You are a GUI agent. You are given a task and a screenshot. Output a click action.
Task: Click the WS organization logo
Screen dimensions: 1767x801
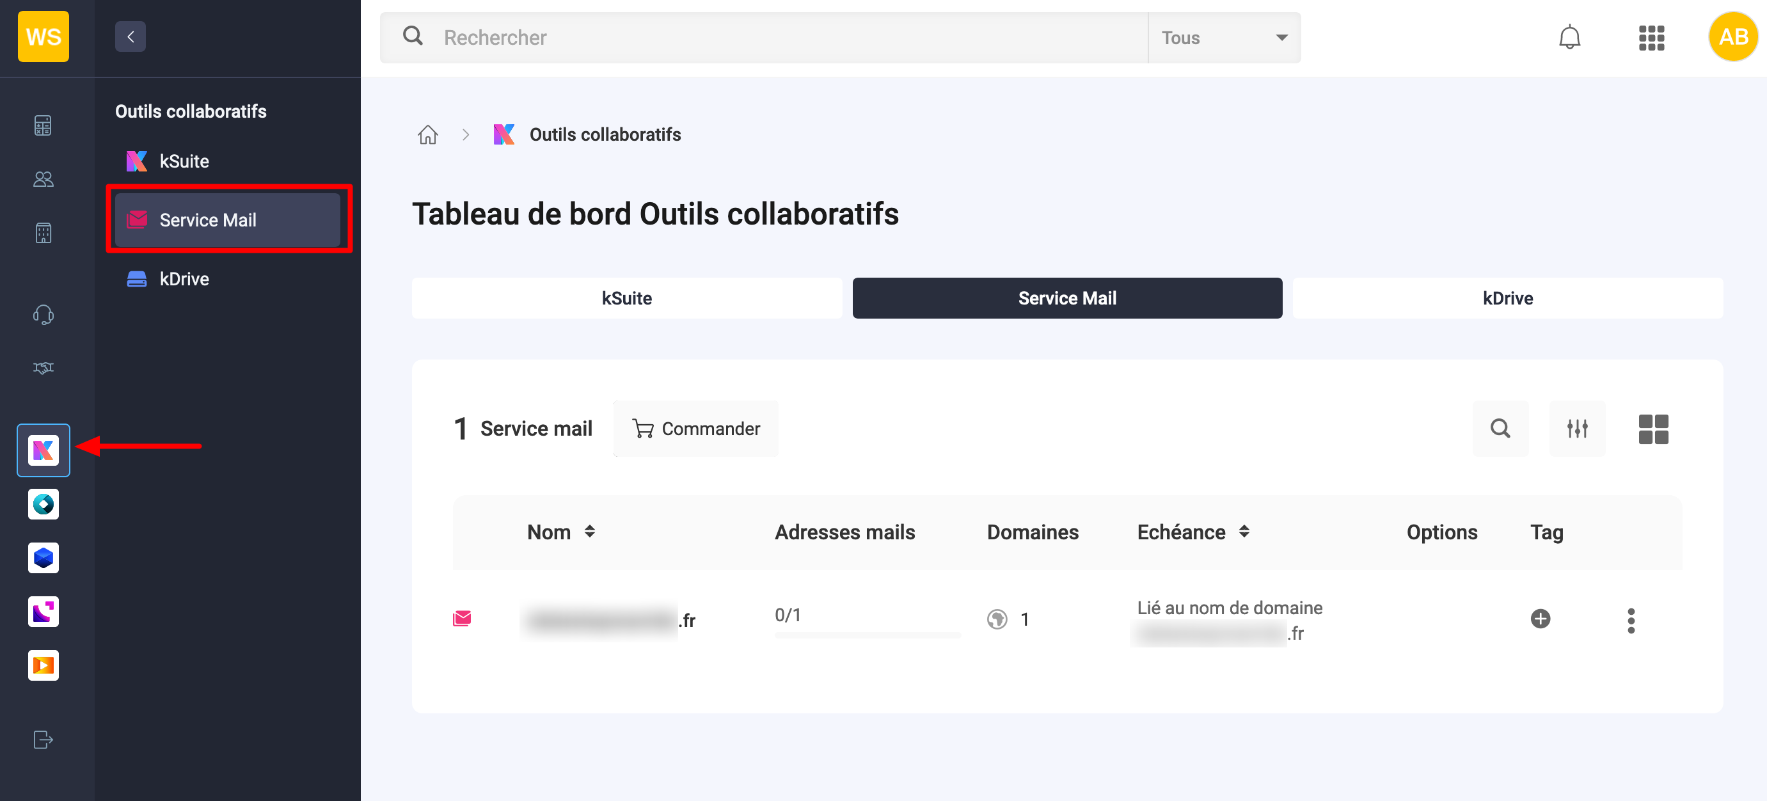point(44,37)
